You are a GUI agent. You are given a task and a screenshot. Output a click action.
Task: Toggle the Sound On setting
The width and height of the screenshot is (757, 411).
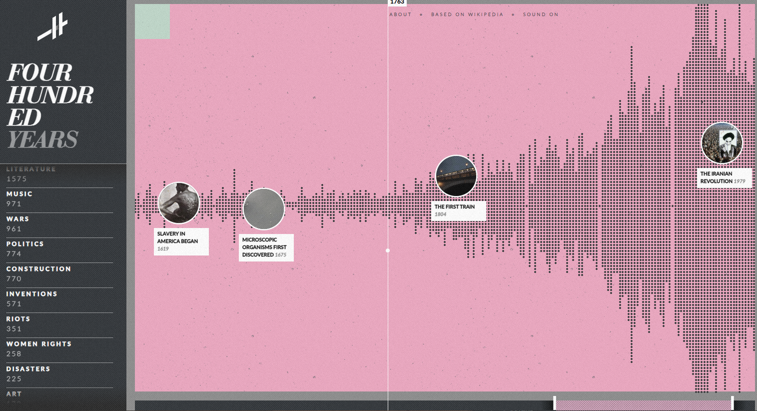(541, 14)
